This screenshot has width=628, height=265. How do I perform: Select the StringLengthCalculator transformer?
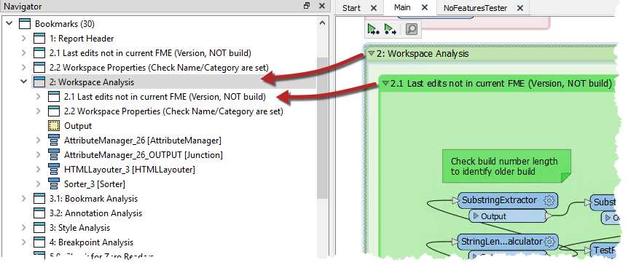[x=508, y=242]
